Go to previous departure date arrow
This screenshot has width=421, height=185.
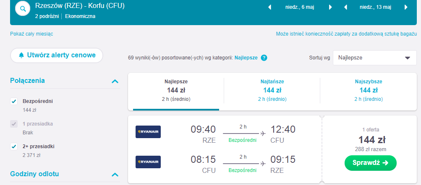269,7
